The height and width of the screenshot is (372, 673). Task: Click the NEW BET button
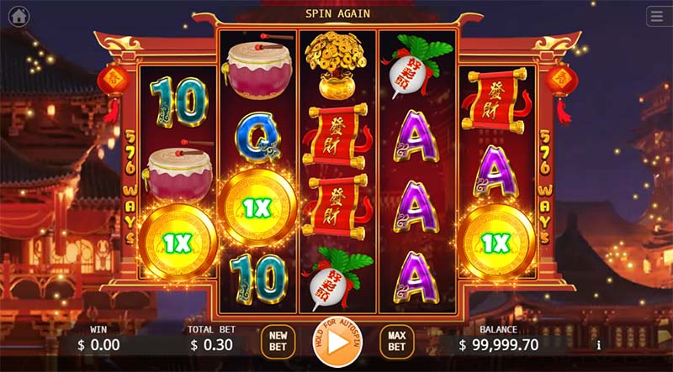pos(278,342)
